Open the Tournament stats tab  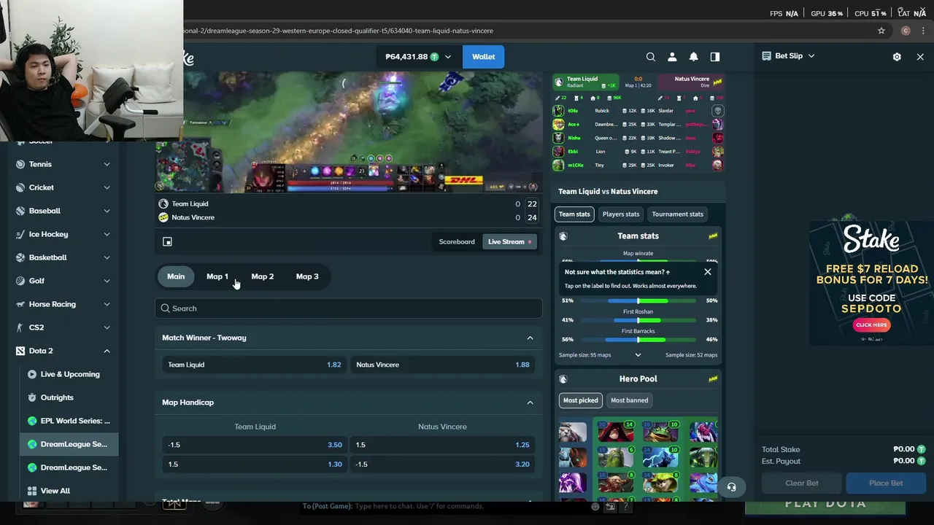tap(677, 214)
